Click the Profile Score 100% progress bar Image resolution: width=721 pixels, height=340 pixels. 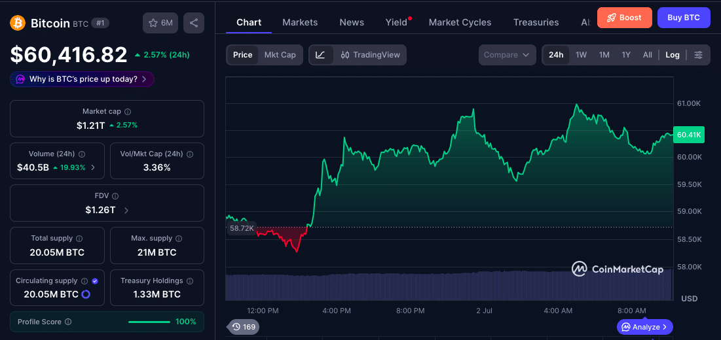click(x=149, y=322)
